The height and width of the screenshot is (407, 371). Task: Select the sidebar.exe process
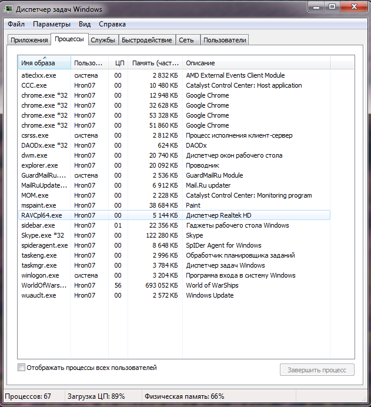point(174,225)
